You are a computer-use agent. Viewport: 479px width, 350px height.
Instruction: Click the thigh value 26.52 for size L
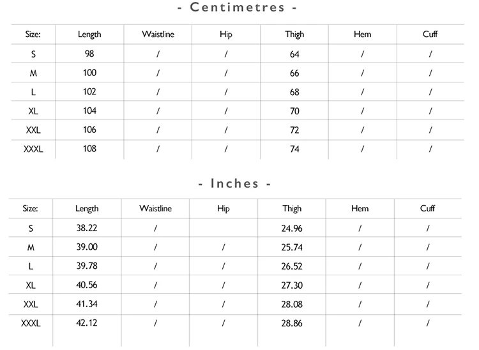[292, 266]
